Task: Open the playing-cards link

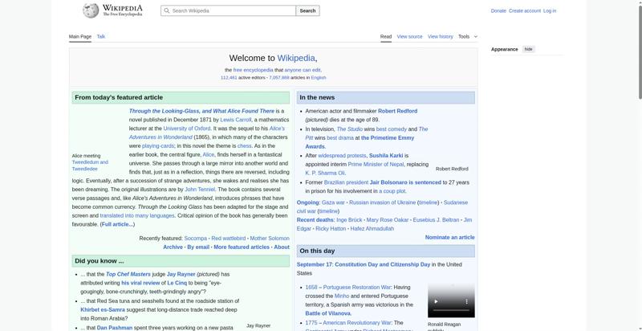Action: 158,146
